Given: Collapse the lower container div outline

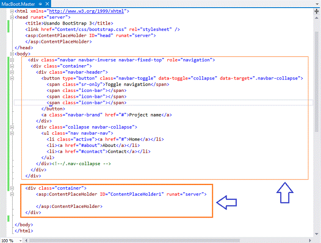Looking at the screenshot, I should [12, 188].
